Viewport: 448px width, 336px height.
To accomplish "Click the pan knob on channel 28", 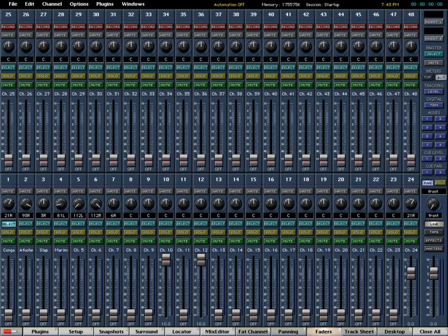I will click(61, 46).
